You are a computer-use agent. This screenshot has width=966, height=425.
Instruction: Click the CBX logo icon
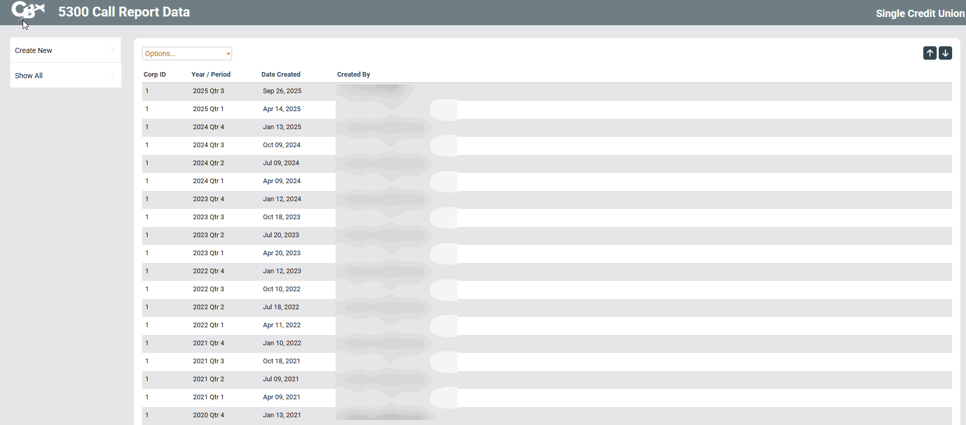click(x=28, y=10)
